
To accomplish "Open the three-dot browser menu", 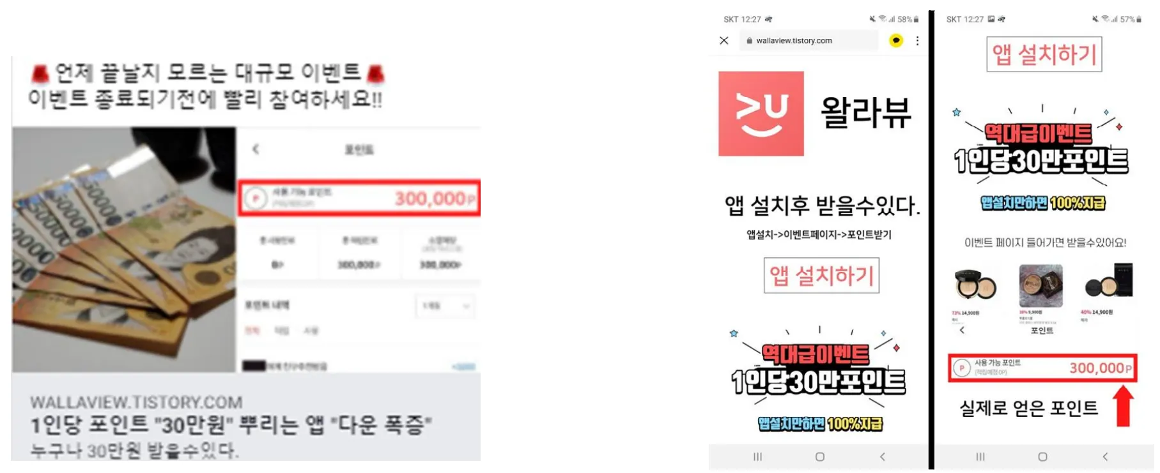I will click(917, 40).
